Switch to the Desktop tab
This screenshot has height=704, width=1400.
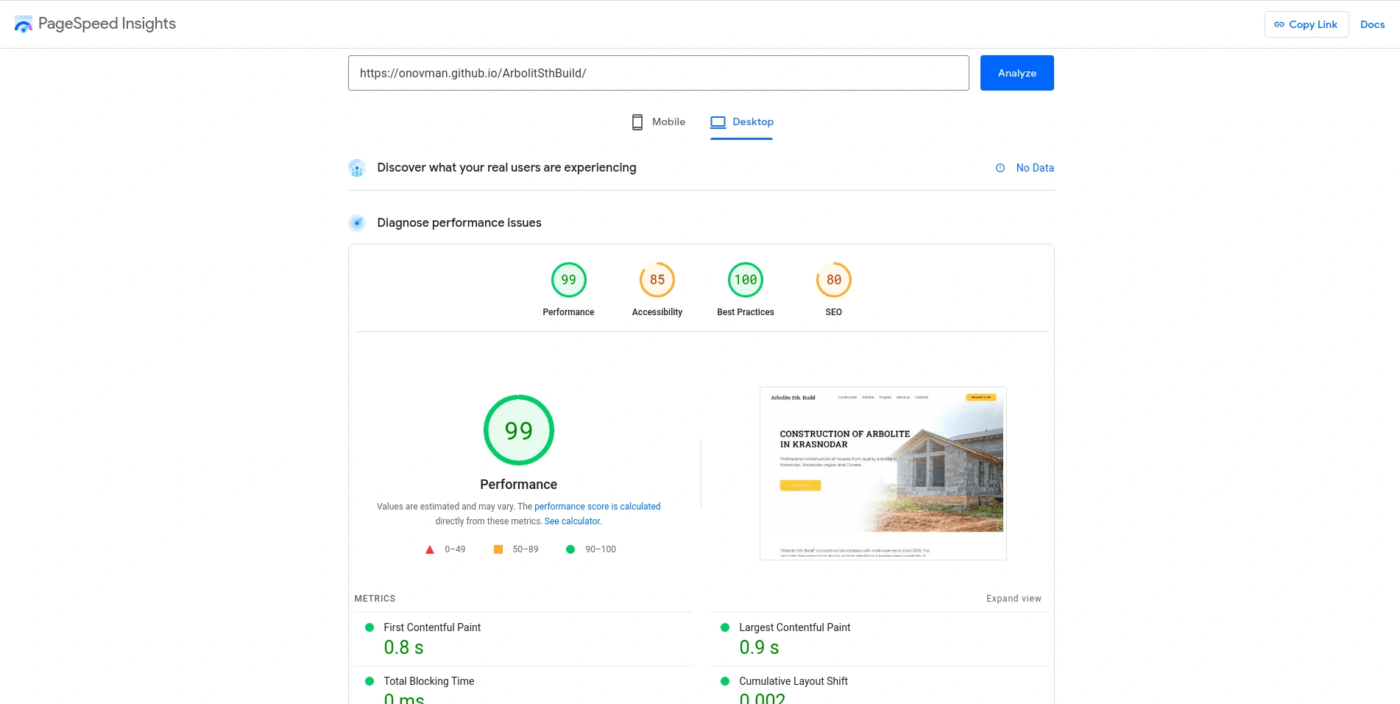(742, 122)
